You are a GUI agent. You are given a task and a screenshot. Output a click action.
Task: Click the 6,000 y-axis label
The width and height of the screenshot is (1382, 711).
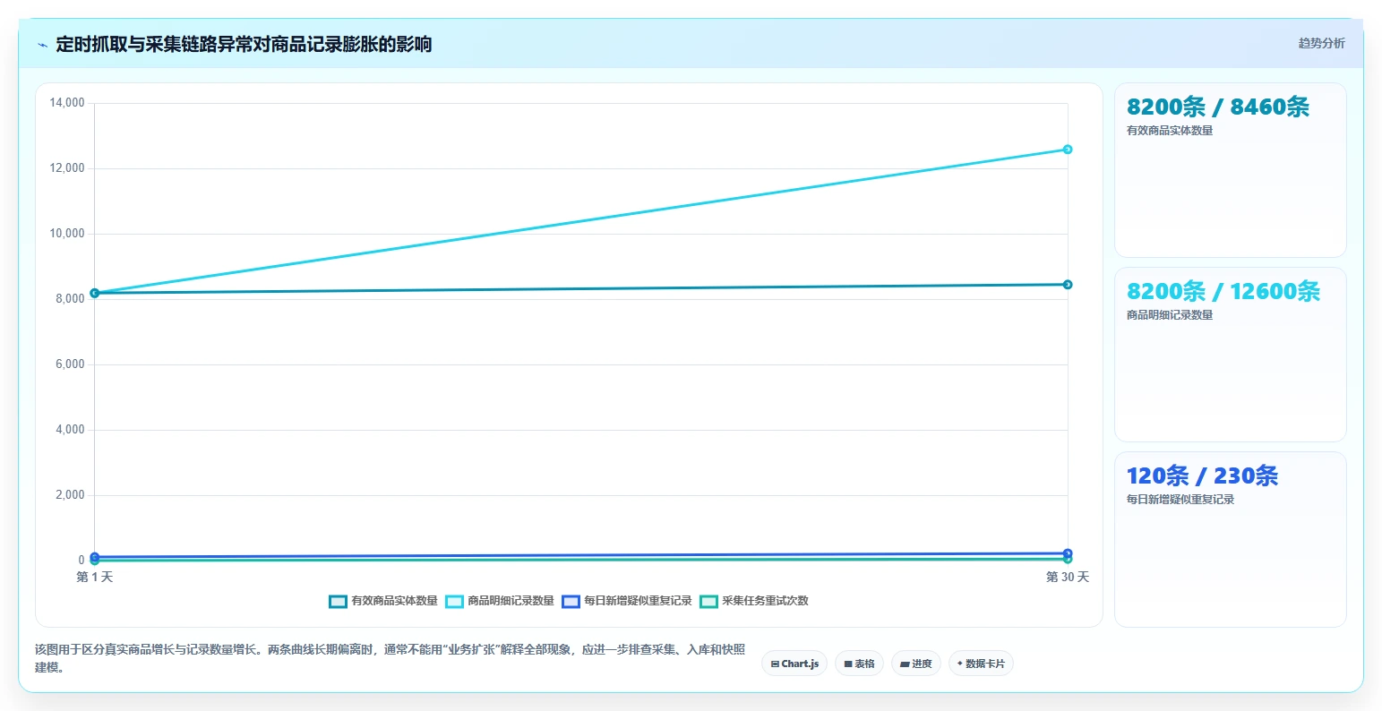70,364
